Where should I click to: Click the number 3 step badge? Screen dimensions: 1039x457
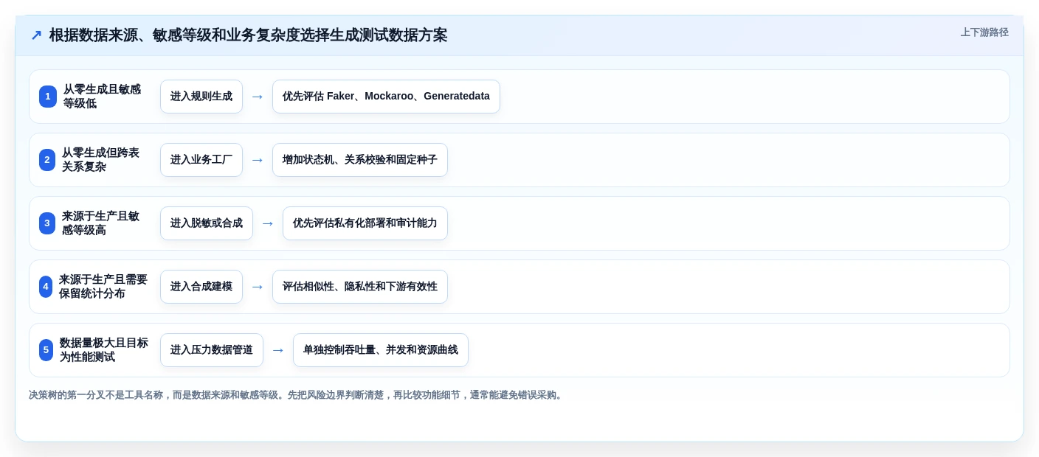47,223
